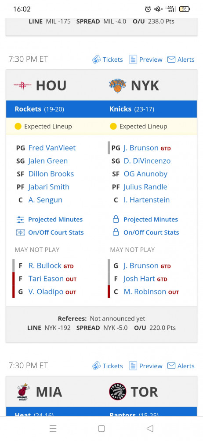Open Fred VanVleet player page
This screenshot has width=203, height=441.
pyautogui.click(x=52, y=148)
